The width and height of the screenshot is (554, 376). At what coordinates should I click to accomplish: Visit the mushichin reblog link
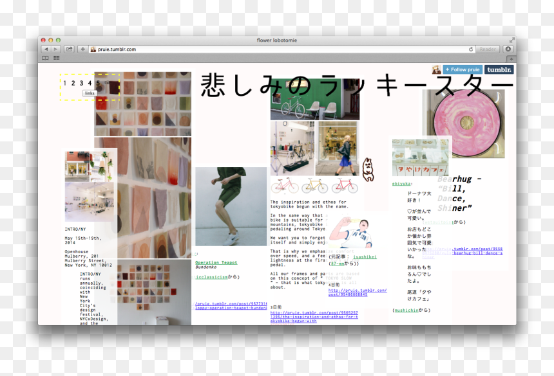406,310
